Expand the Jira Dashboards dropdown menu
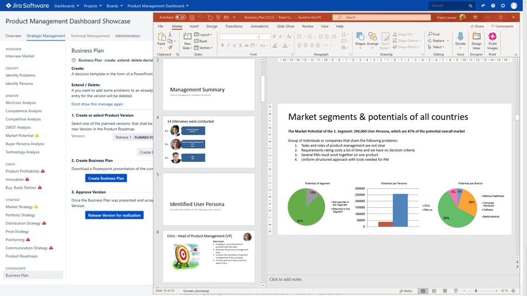527x296 pixels. click(x=66, y=6)
